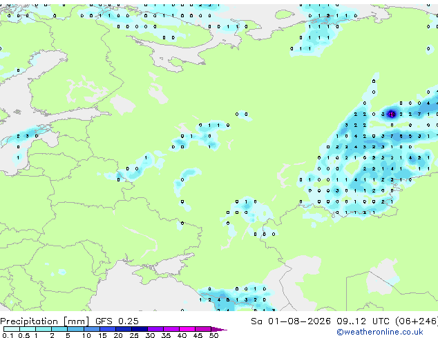Click the 10–15 mm legend color box
The height and width of the screenshot is (338, 438).
[x=92, y=329]
